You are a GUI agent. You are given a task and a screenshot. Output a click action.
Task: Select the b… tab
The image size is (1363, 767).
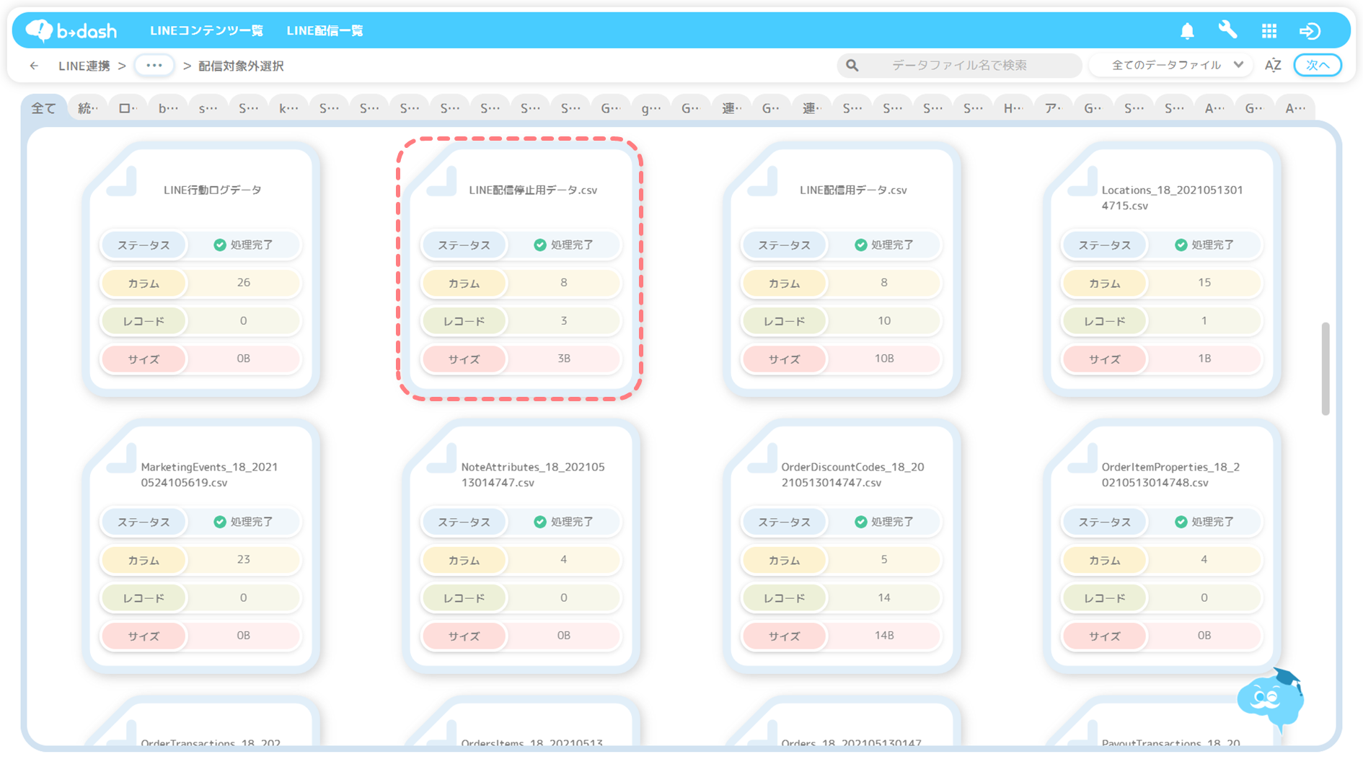point(168,108)
